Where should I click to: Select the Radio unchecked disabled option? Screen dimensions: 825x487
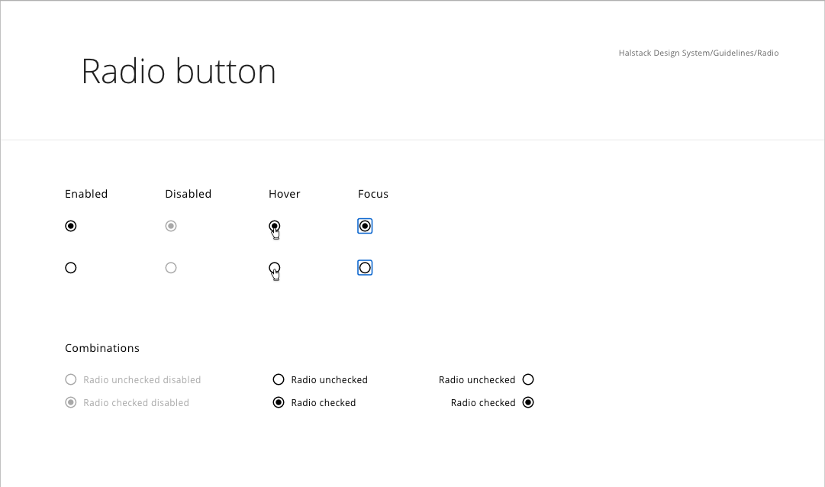pyautogui.click(x=70, y=379)
